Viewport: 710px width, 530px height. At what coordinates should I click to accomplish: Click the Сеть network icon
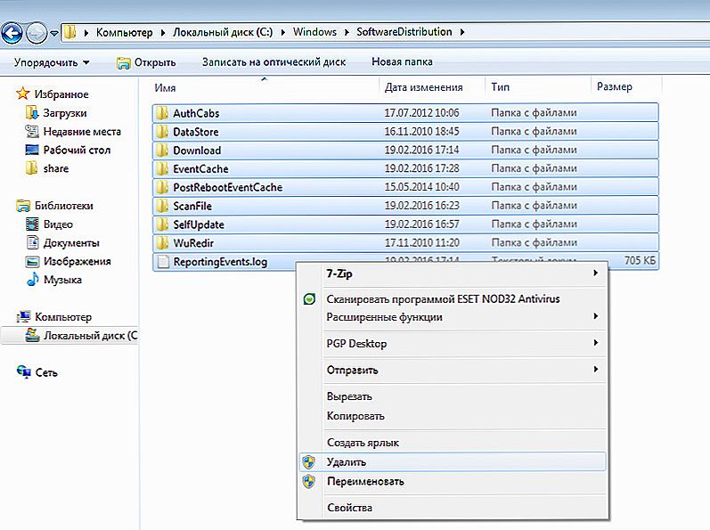pos(23,372)
